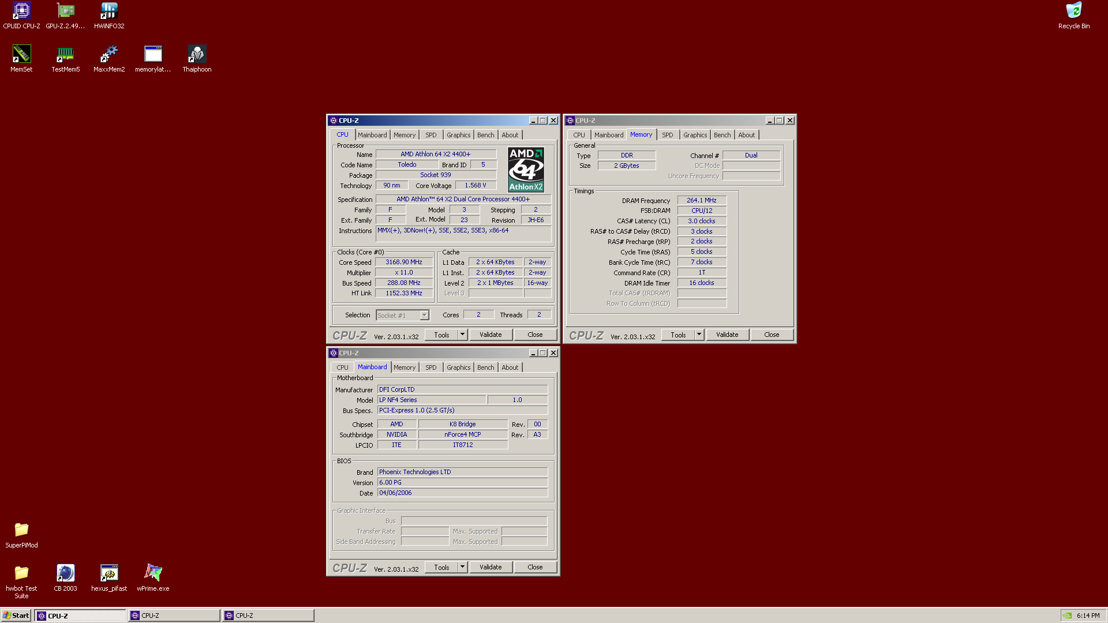
Task: Click the Manufacturer field DFI CorpLTD
Action: [x=462, y=389]
